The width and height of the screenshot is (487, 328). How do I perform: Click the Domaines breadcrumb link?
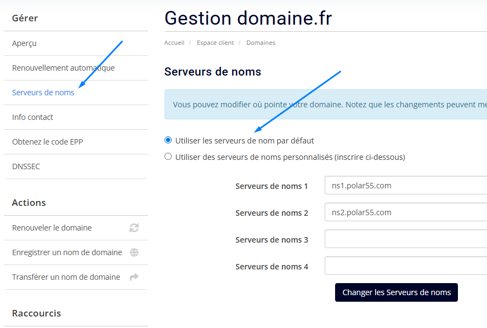click(261, 43)
